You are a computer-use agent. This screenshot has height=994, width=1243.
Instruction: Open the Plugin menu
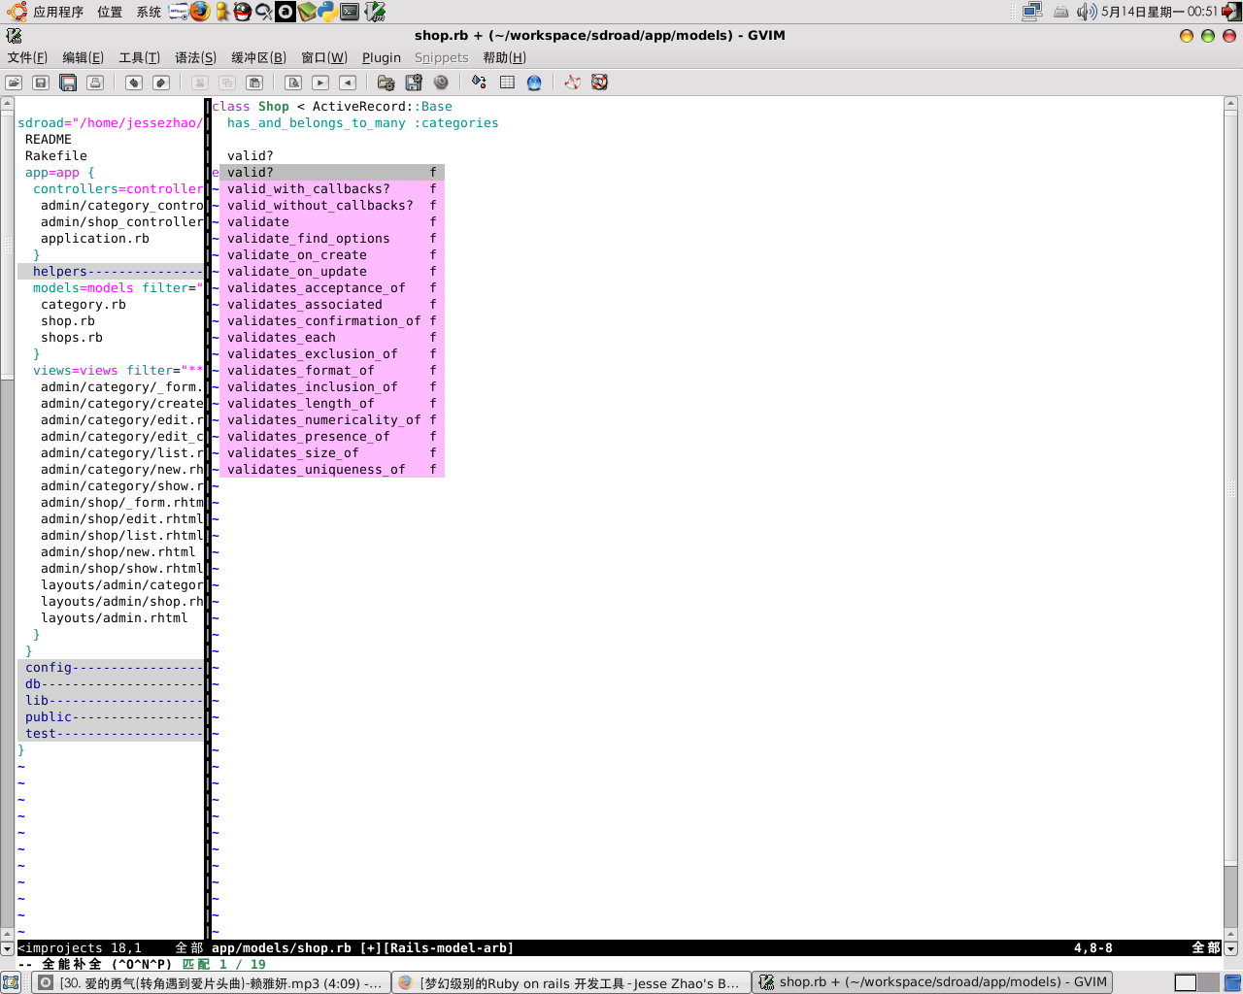[x=382, y=57]
